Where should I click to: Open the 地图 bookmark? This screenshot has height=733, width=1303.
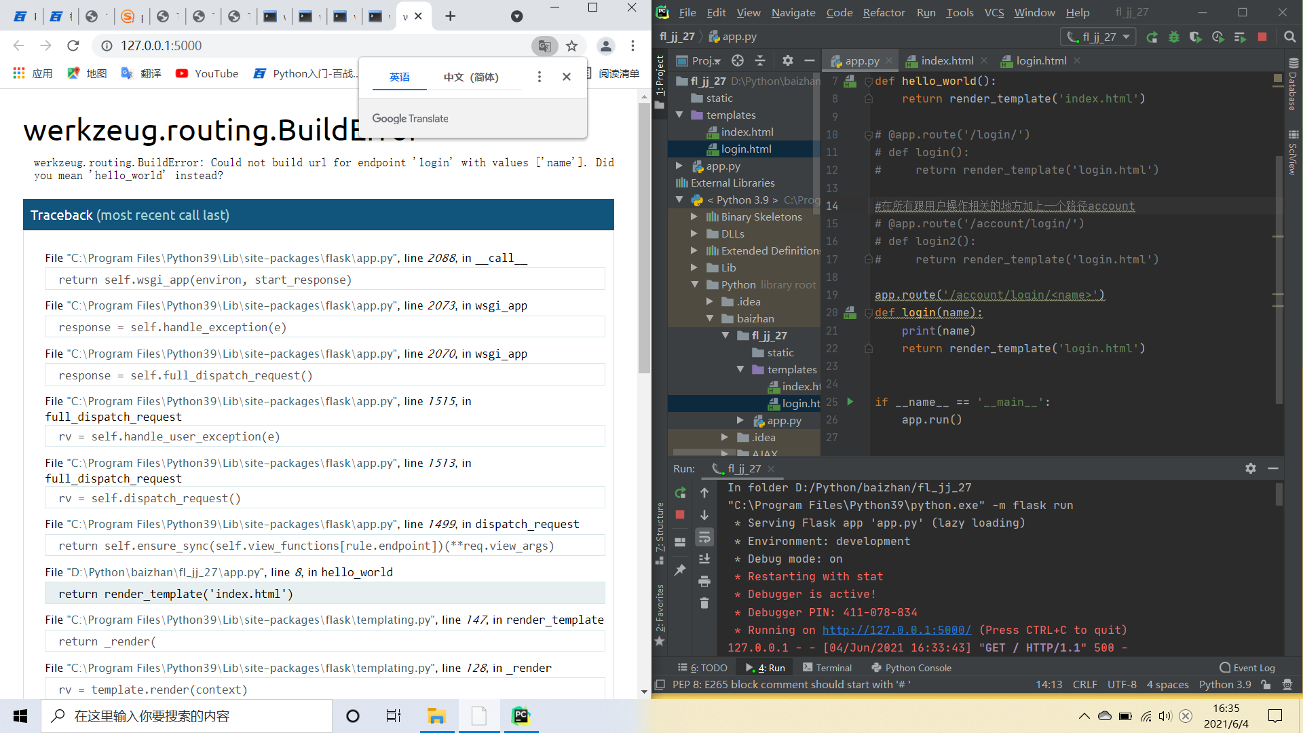[87, 73]
